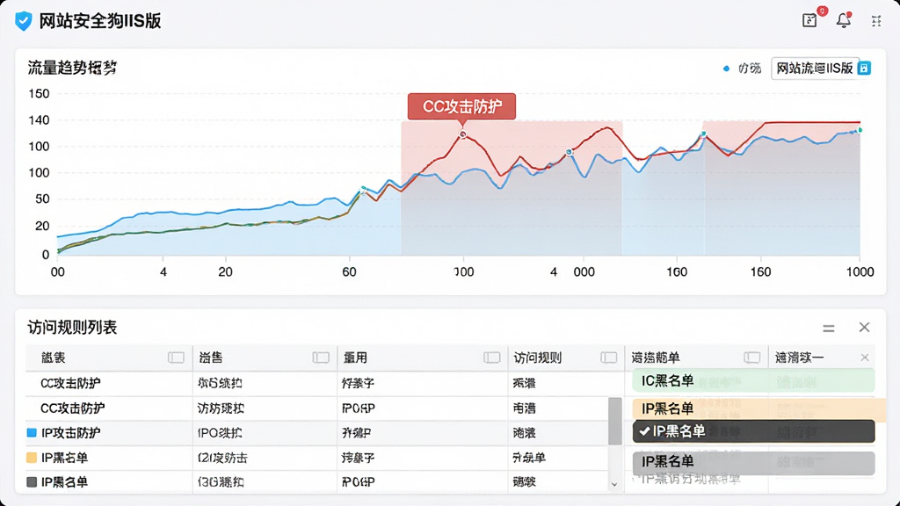Image resolution: width=900 pixels, height=506 pixels.
Task: Click the 访问规则列表 panel title
Action: click(x=72, y=327)
